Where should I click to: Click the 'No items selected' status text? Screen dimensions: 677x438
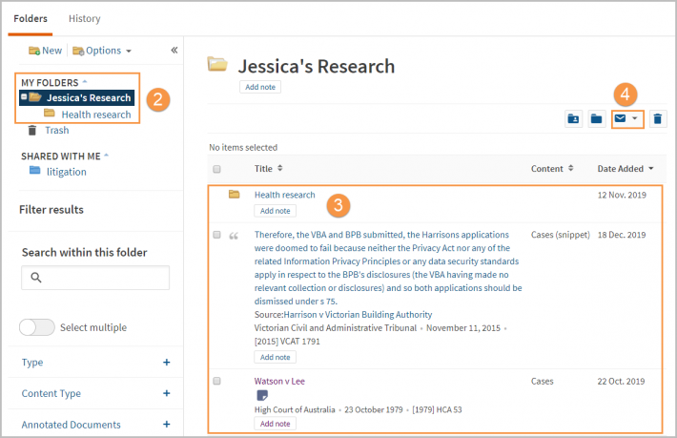pos(243,147)
